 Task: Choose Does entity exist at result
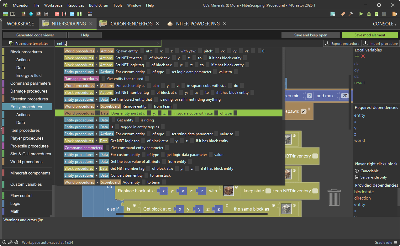click(169, 113)
